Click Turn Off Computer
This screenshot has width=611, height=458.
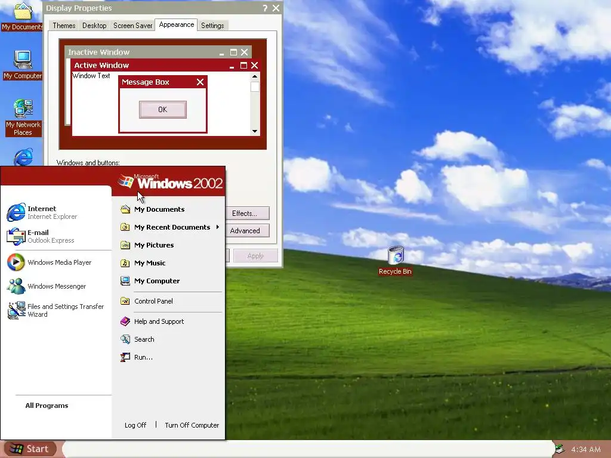[x=192, y=425]
